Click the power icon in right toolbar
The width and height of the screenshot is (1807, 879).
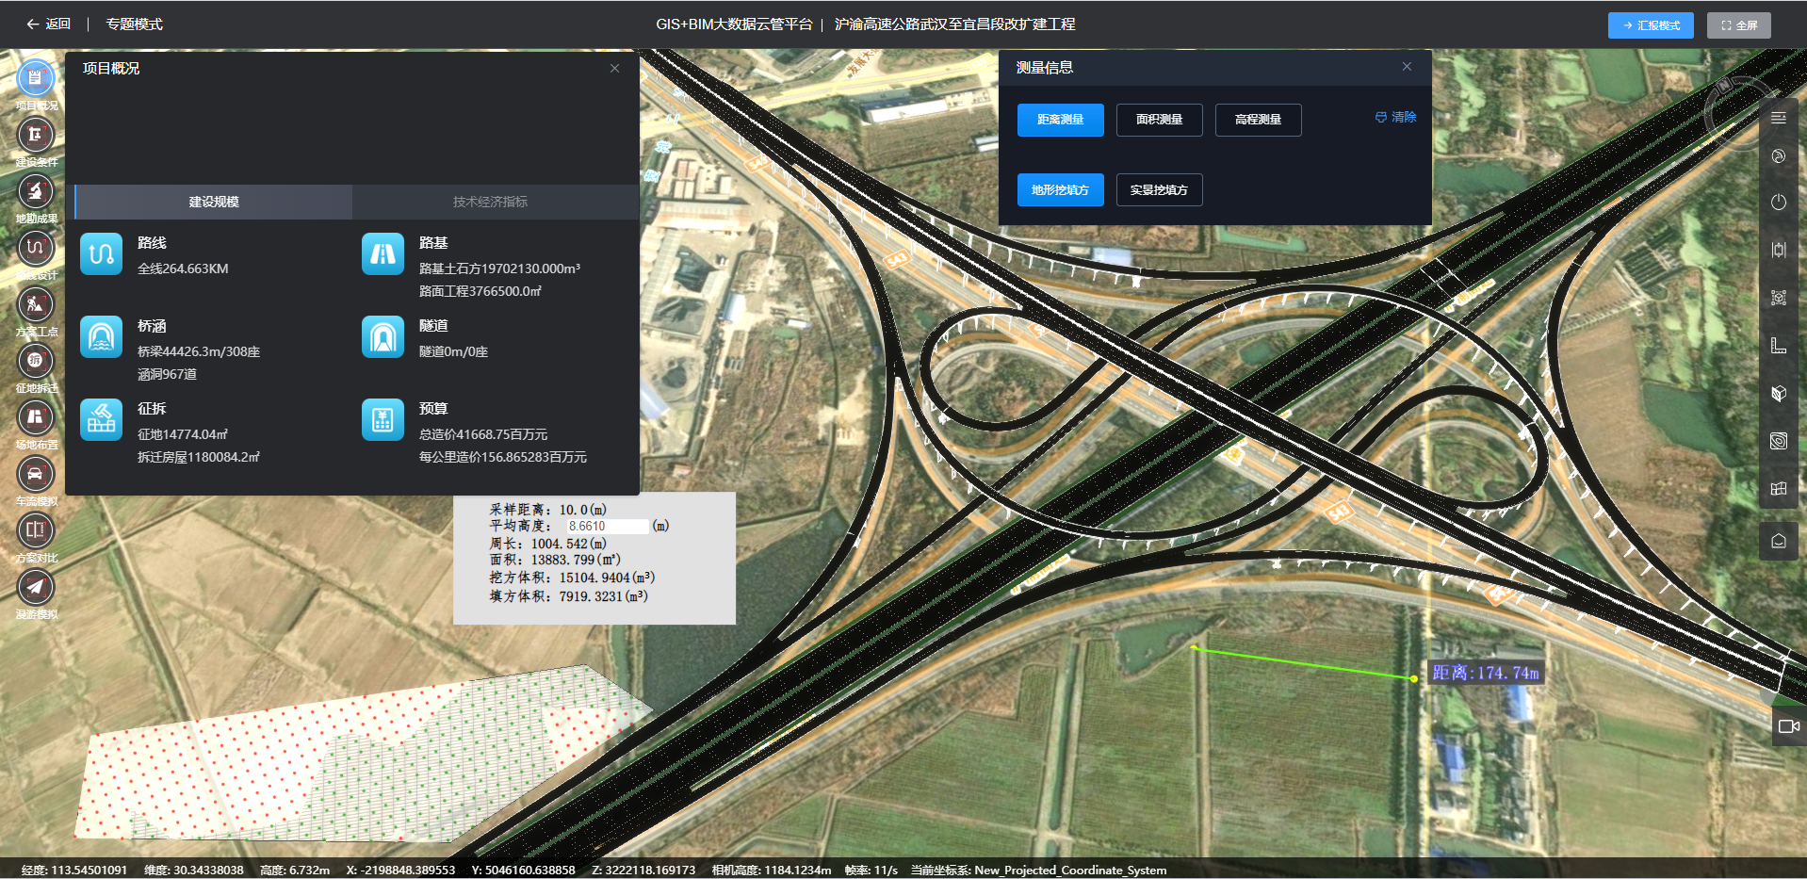(1778, 203)
